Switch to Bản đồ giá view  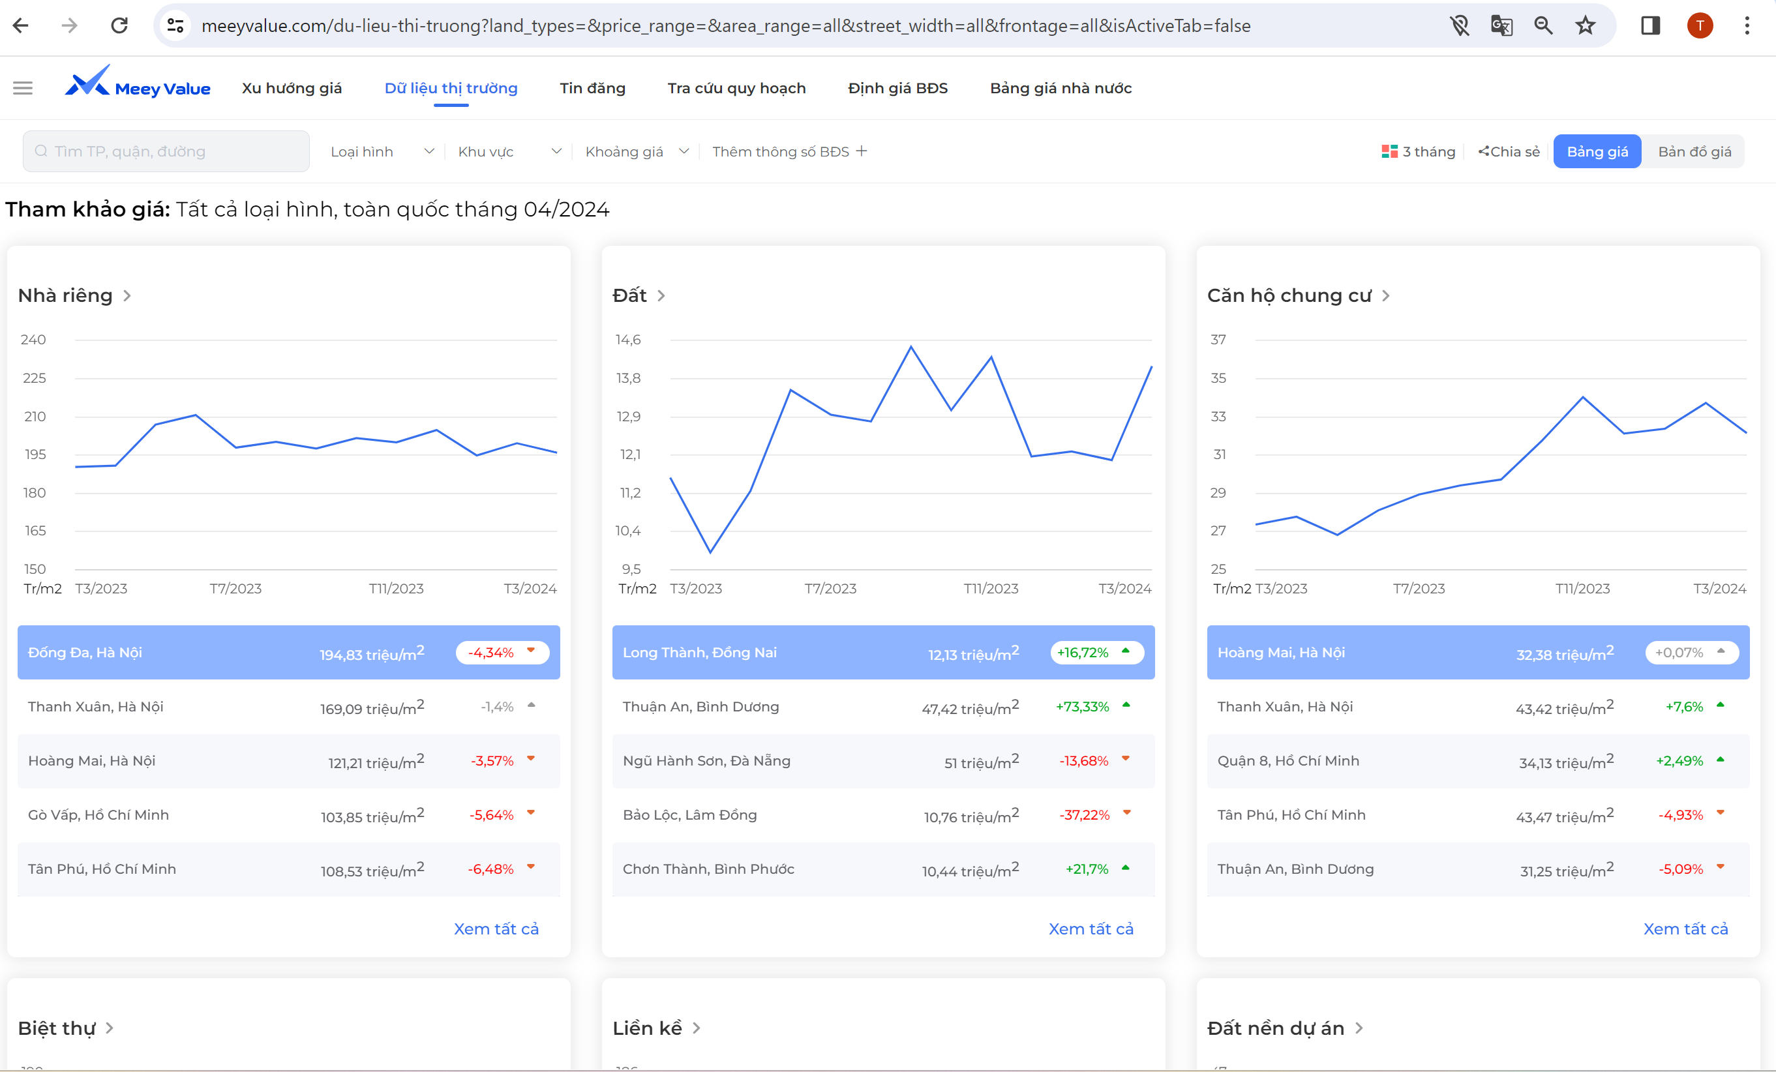coord(1694,151)
